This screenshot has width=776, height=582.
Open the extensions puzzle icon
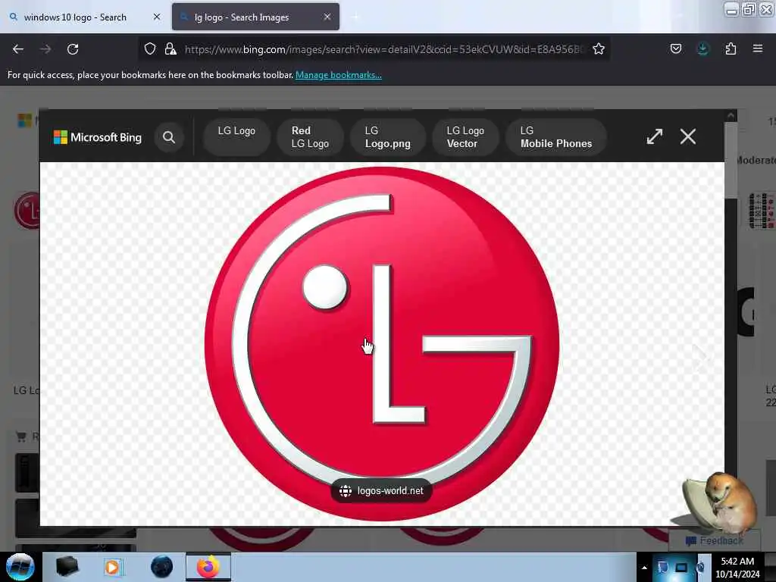tap(731, 48)
